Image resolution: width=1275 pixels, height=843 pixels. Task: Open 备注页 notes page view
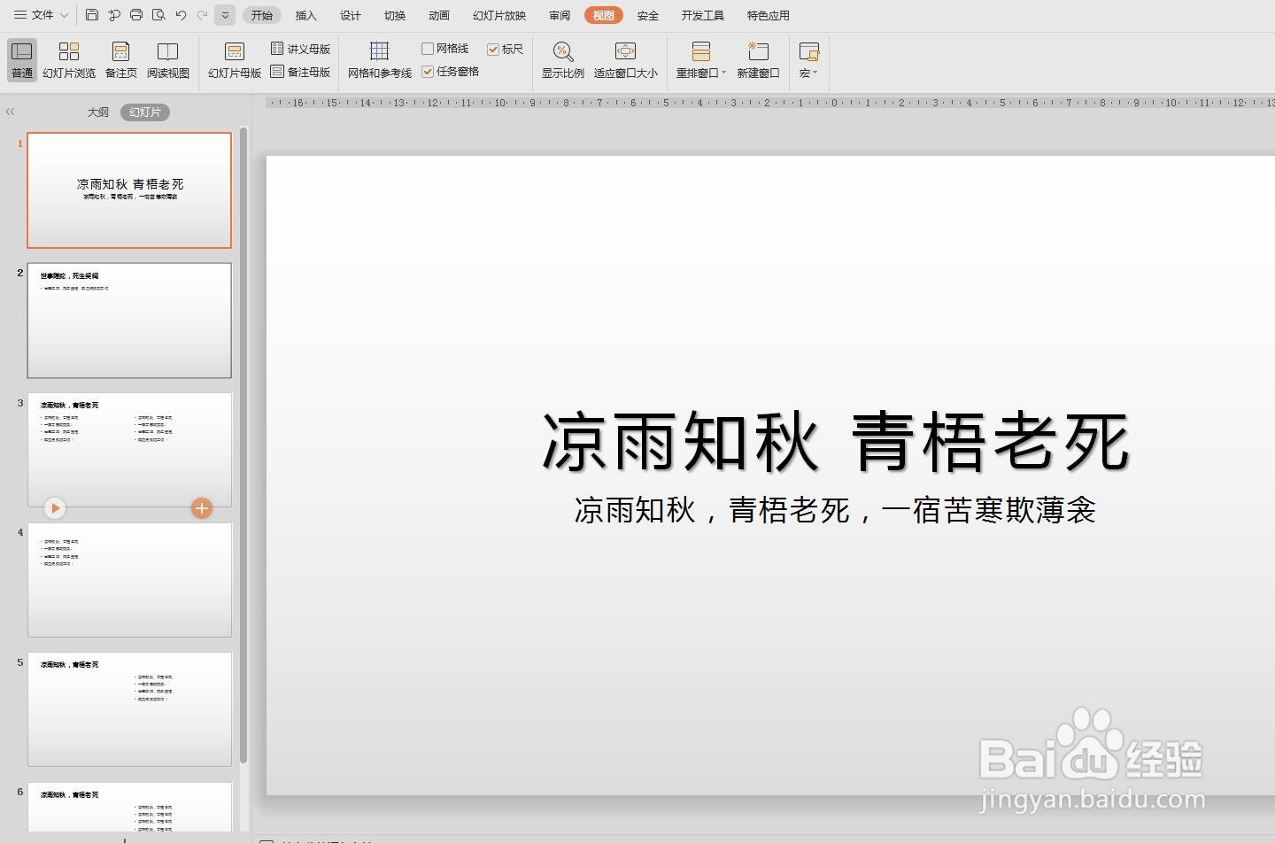(x=121, y=60)
